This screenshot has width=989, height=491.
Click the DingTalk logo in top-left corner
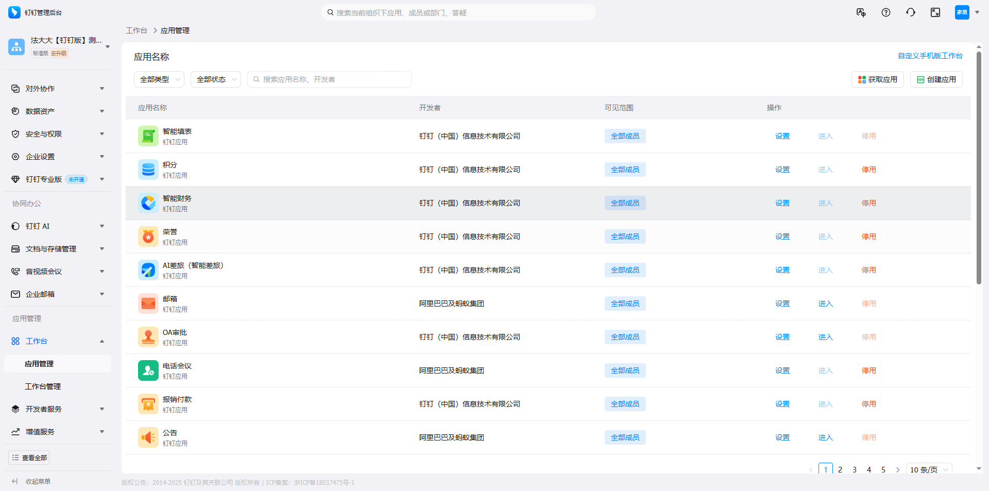click(x=14, y=12)
